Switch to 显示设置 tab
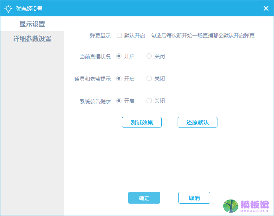Image resolution: width=274 pixels, height=216 pixels. (32, 24)
